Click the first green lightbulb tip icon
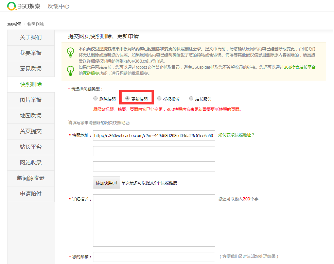The height and width of the screenshot is (264, 334). click(x=71, y=52)
